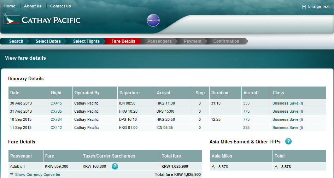The width and height of the screenshot is (334, 178).
Task: Go back to Select Flights step
Action: point(86,41)
